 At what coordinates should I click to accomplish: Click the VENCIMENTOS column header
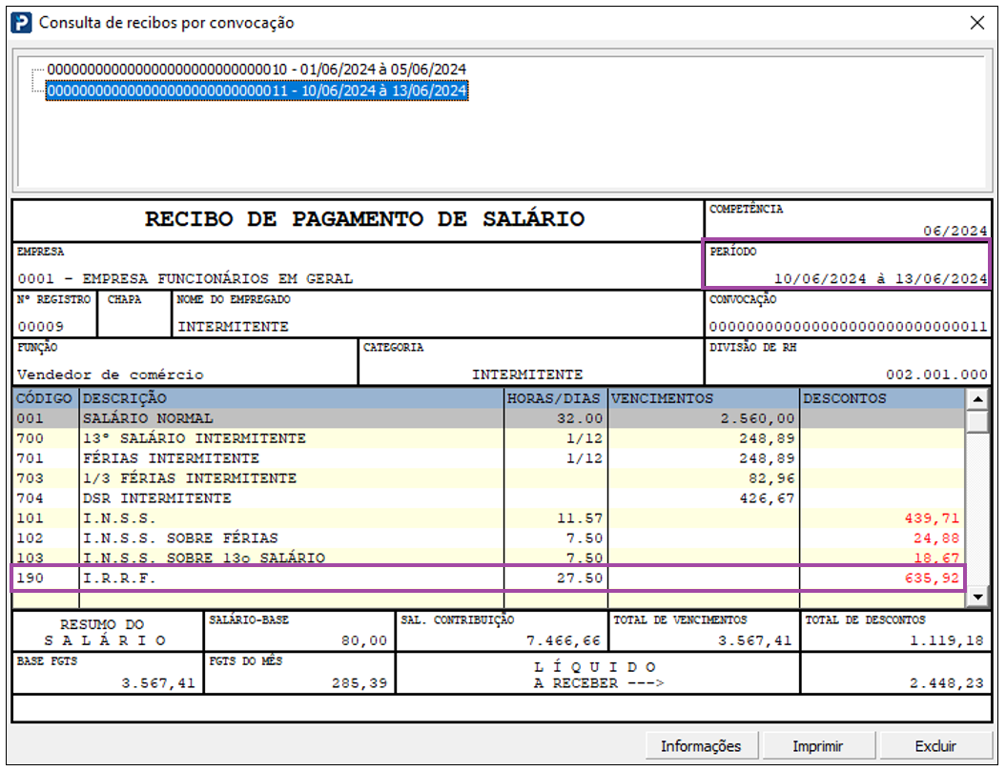pyautogui.click(x=704, y=398)
